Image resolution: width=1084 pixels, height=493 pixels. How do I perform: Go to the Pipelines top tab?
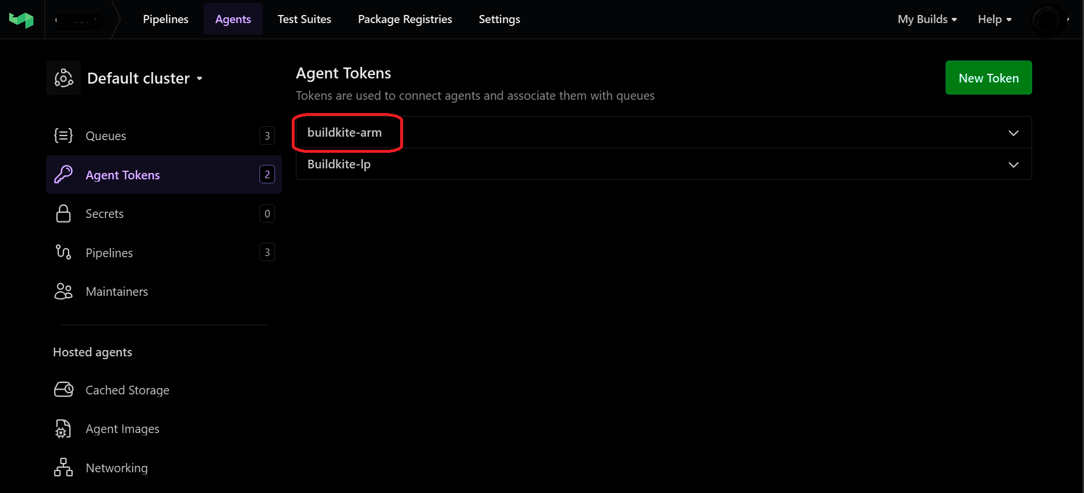[x=165, y=19]
